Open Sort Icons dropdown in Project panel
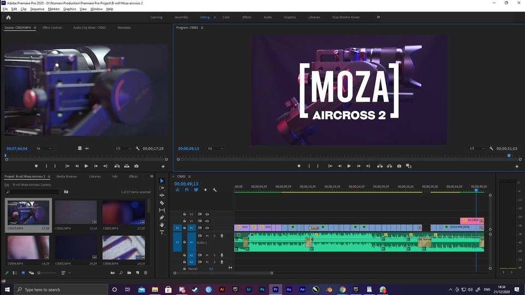 pos(65,273)
